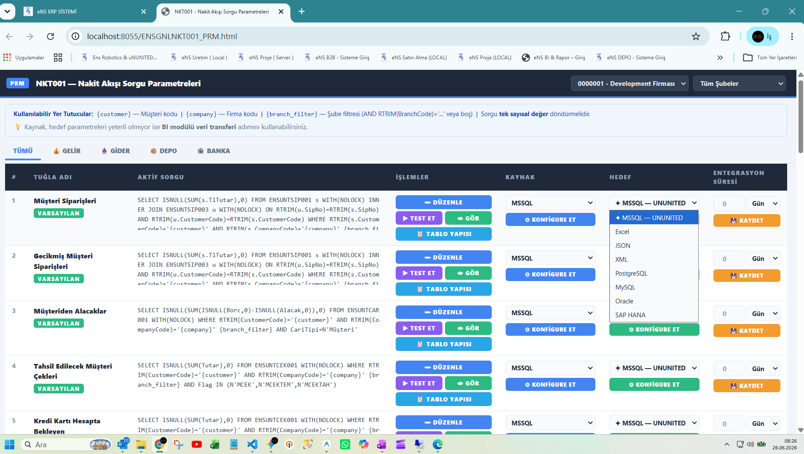Close the eNS ERP SİSTEMİ tab
804x454 pixels.
pos(144,11)
